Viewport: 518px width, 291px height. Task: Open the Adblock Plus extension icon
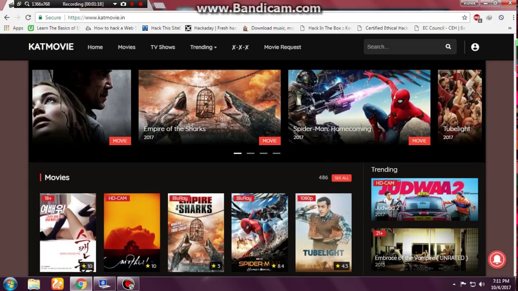point(477,17)
